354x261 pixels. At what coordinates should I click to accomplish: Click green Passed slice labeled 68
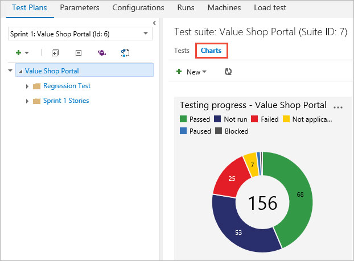click(301, 194)
